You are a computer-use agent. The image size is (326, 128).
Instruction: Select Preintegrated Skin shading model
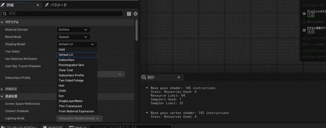pos(77,65)
